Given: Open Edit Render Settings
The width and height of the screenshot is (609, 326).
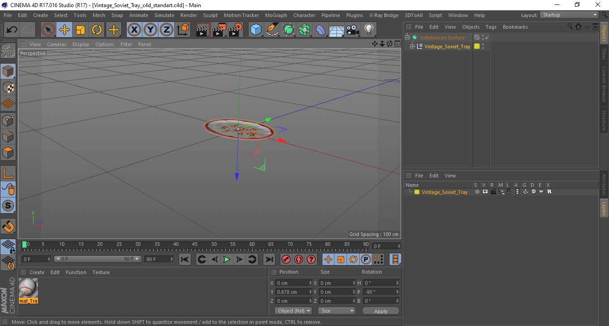Looking at the screenshot, I should point(235,30).
